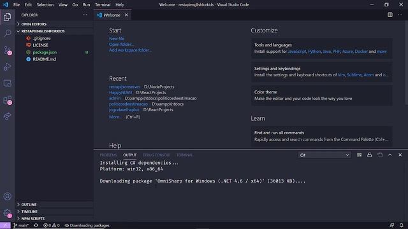Click the main branch in status bar
This screenshot has height=229, width=408.
coord(21,225)
